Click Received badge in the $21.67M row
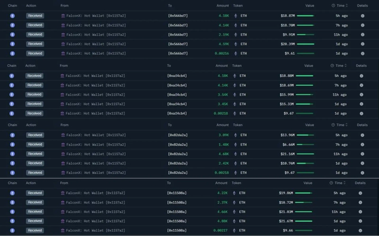Image resolution: width=379 pixels, height=236 pixels. [35, 221]
